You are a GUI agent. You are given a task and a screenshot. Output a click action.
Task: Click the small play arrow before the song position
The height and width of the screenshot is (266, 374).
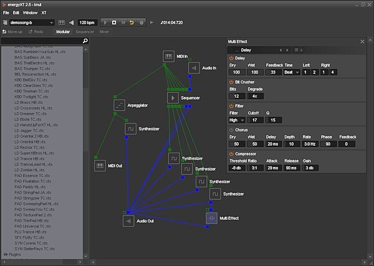coord(151,22)
